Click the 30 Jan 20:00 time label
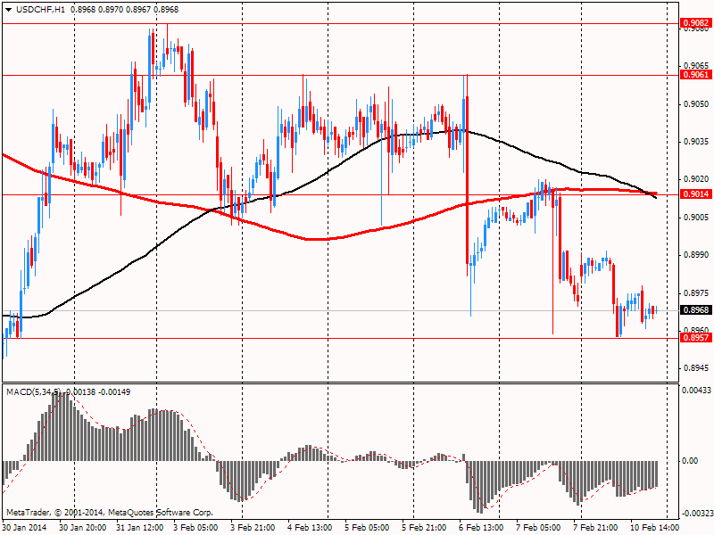Viewport: 714px width, 535px height. coord(83,528)
